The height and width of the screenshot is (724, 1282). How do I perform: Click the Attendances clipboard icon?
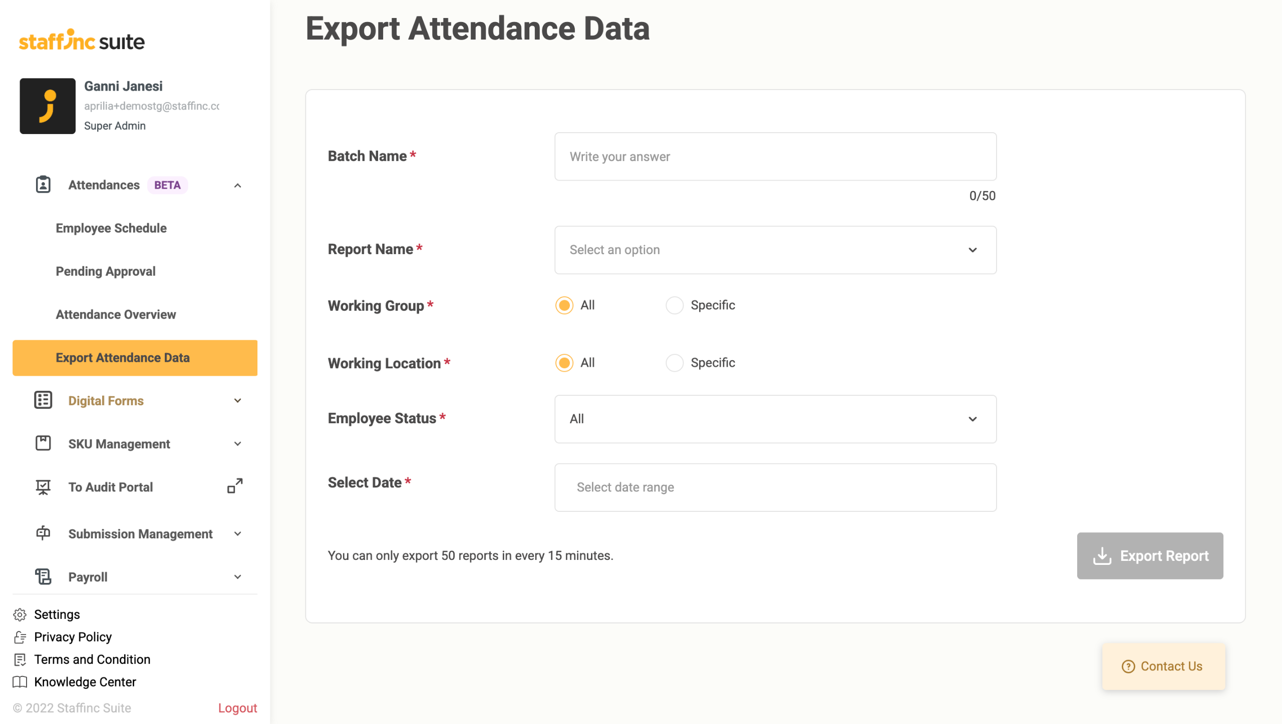point(43,185)
